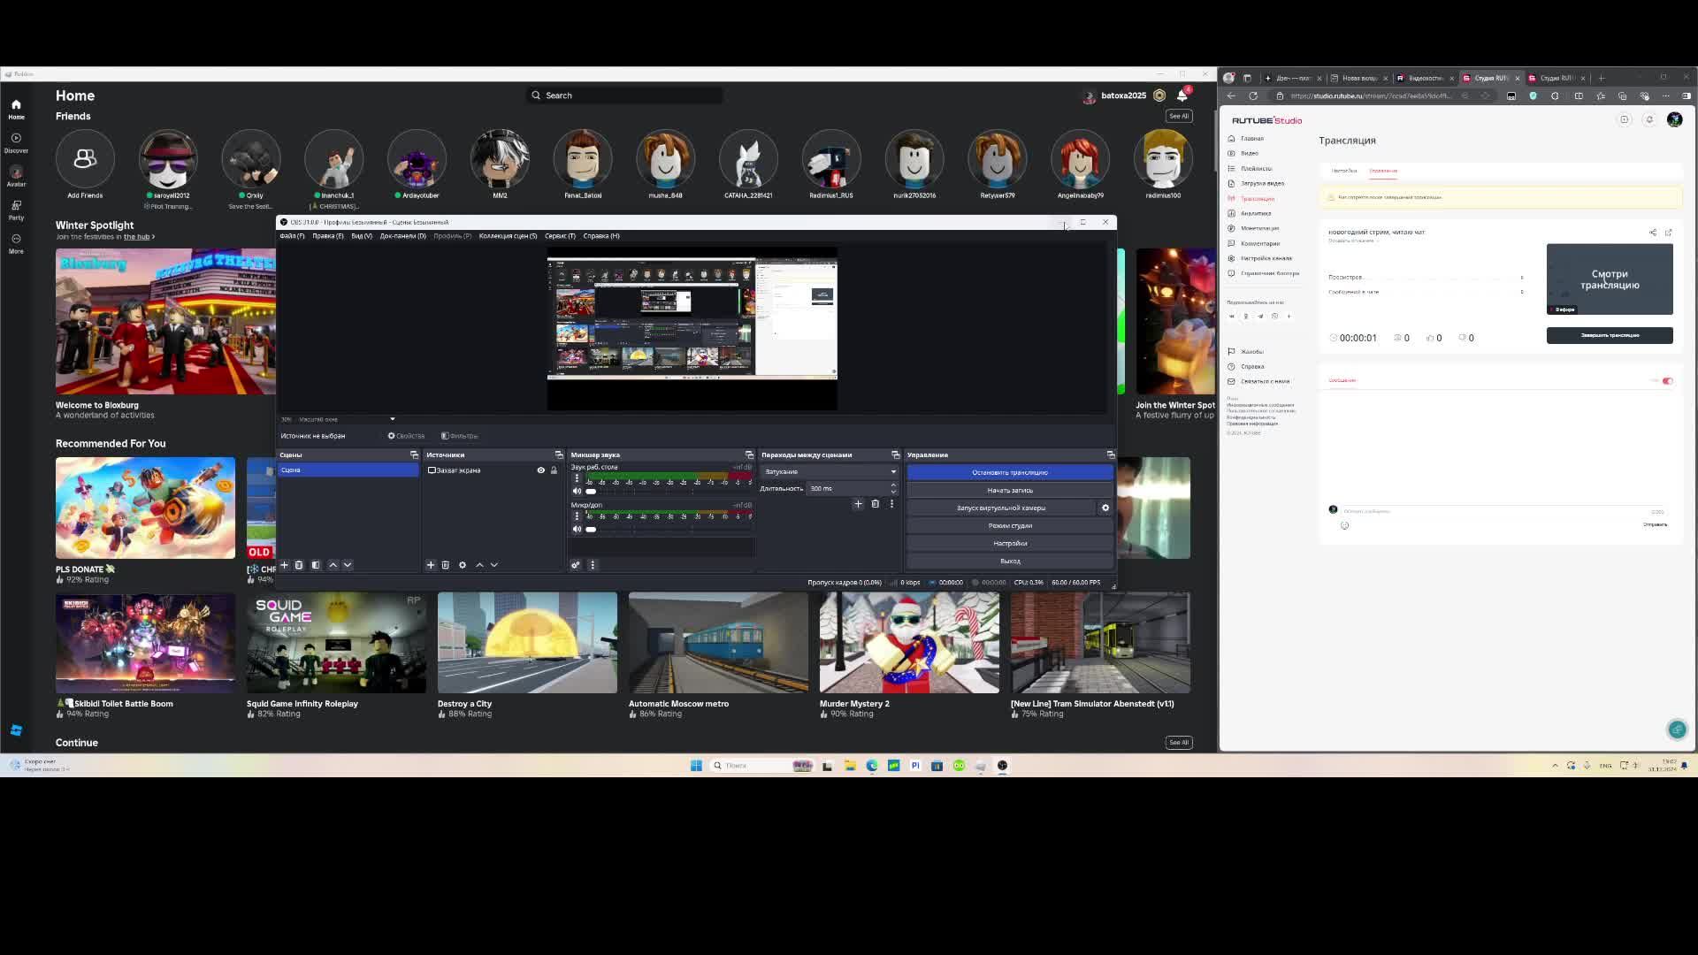The width and height of the screenshot is (1698, 955).
Task: Open Правка menu in OBS
Action: pyautogui.click(x=327, y=236)
